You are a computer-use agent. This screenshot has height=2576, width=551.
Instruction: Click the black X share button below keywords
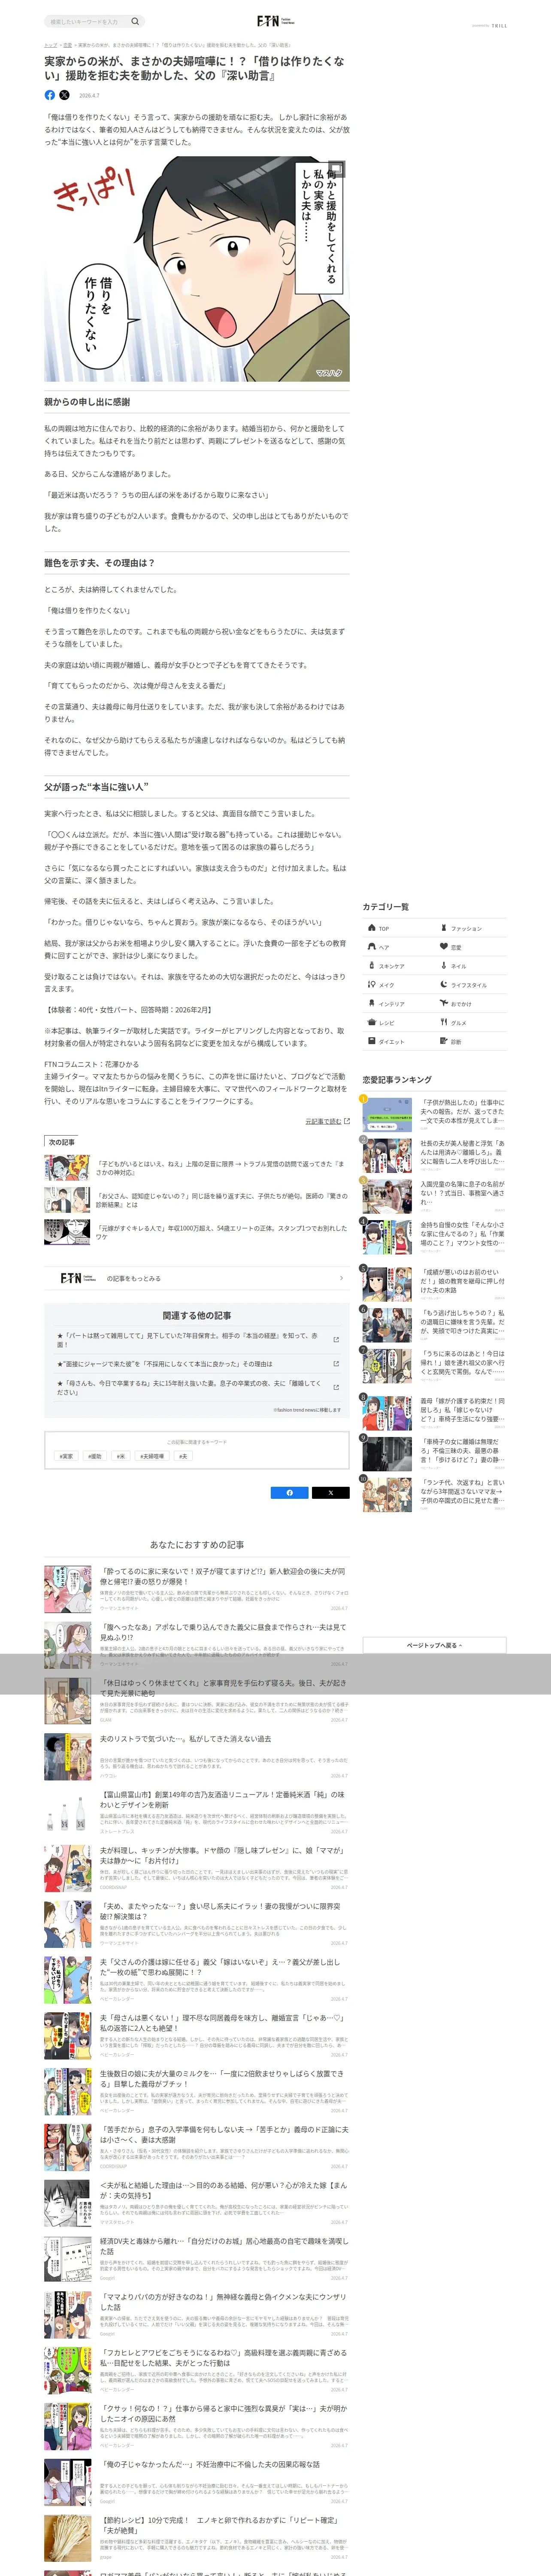tap(331, 1492)
